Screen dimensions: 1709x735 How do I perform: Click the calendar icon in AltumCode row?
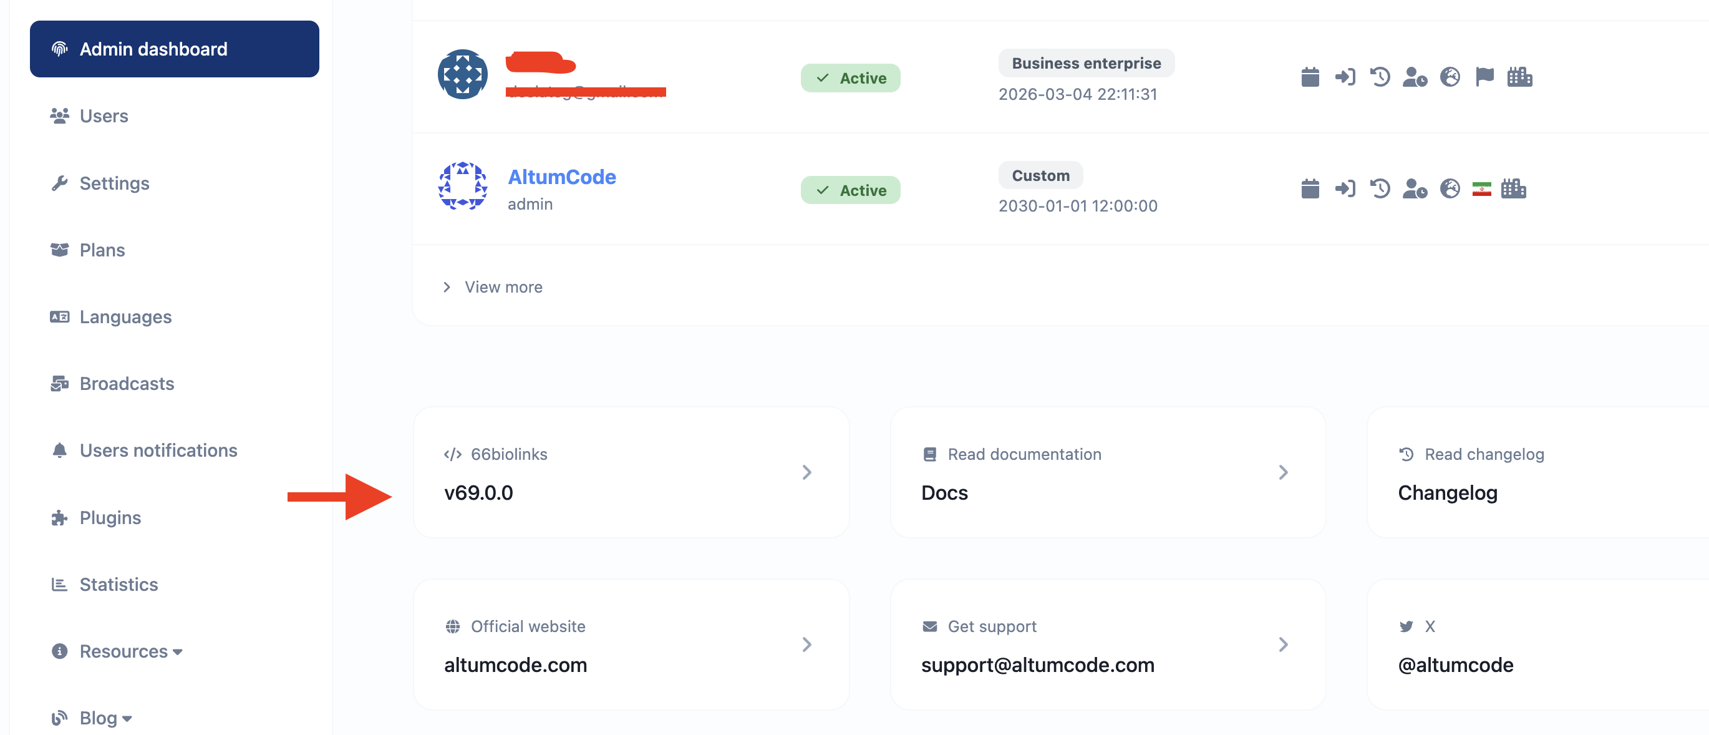tap(1310, 189)
